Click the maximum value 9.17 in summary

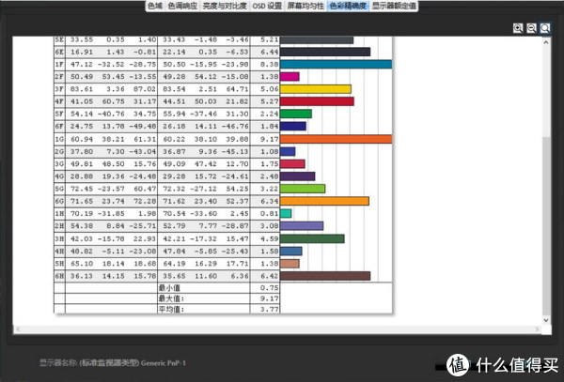[270, 298]
